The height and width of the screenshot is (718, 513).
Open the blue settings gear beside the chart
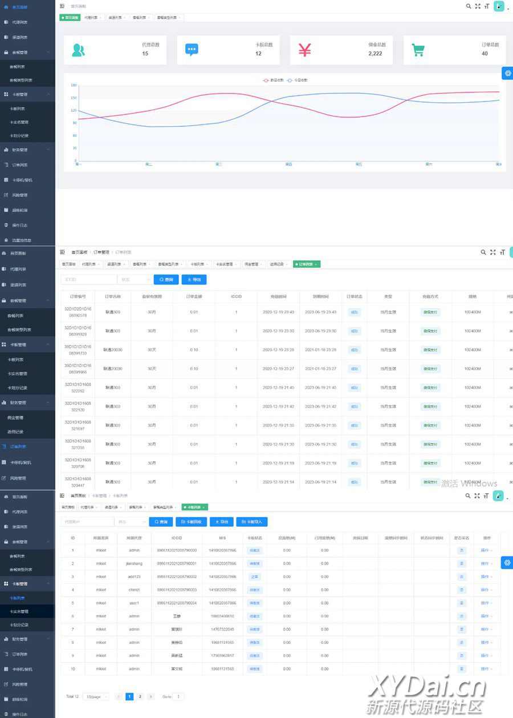click(508, 73)
